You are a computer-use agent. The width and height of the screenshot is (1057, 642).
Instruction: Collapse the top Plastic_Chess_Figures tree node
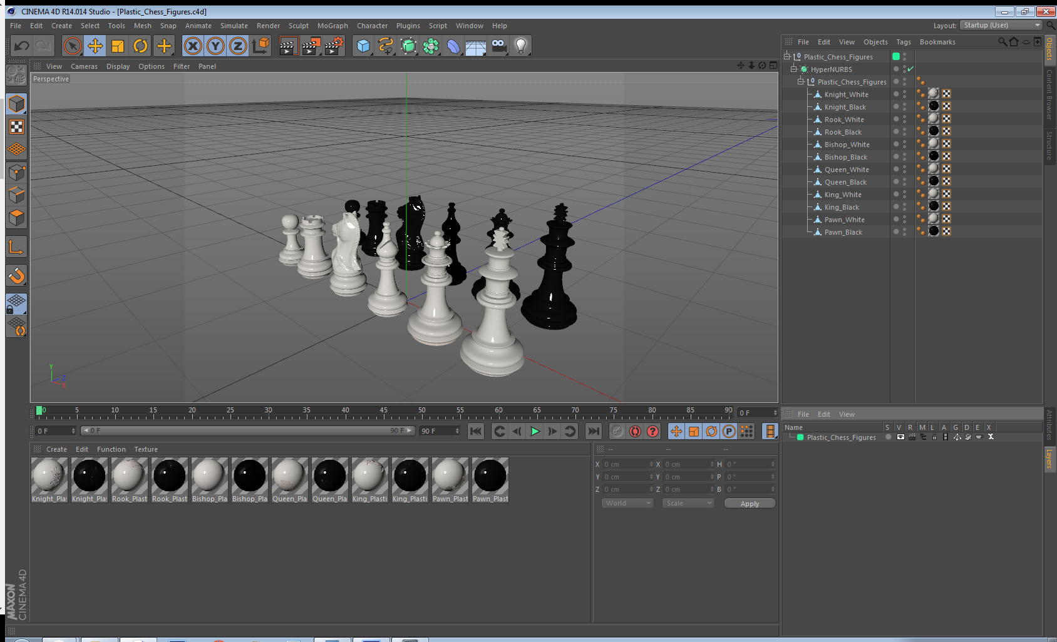[787, 56]
